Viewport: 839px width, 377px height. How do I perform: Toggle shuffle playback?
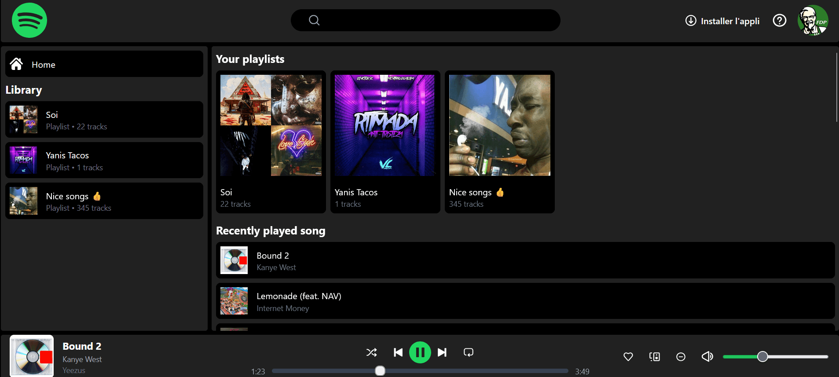pos(371,352)
